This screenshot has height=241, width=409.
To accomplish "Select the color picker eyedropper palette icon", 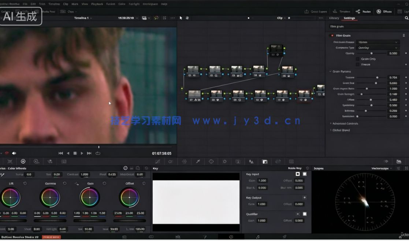I will click(198, 162).
